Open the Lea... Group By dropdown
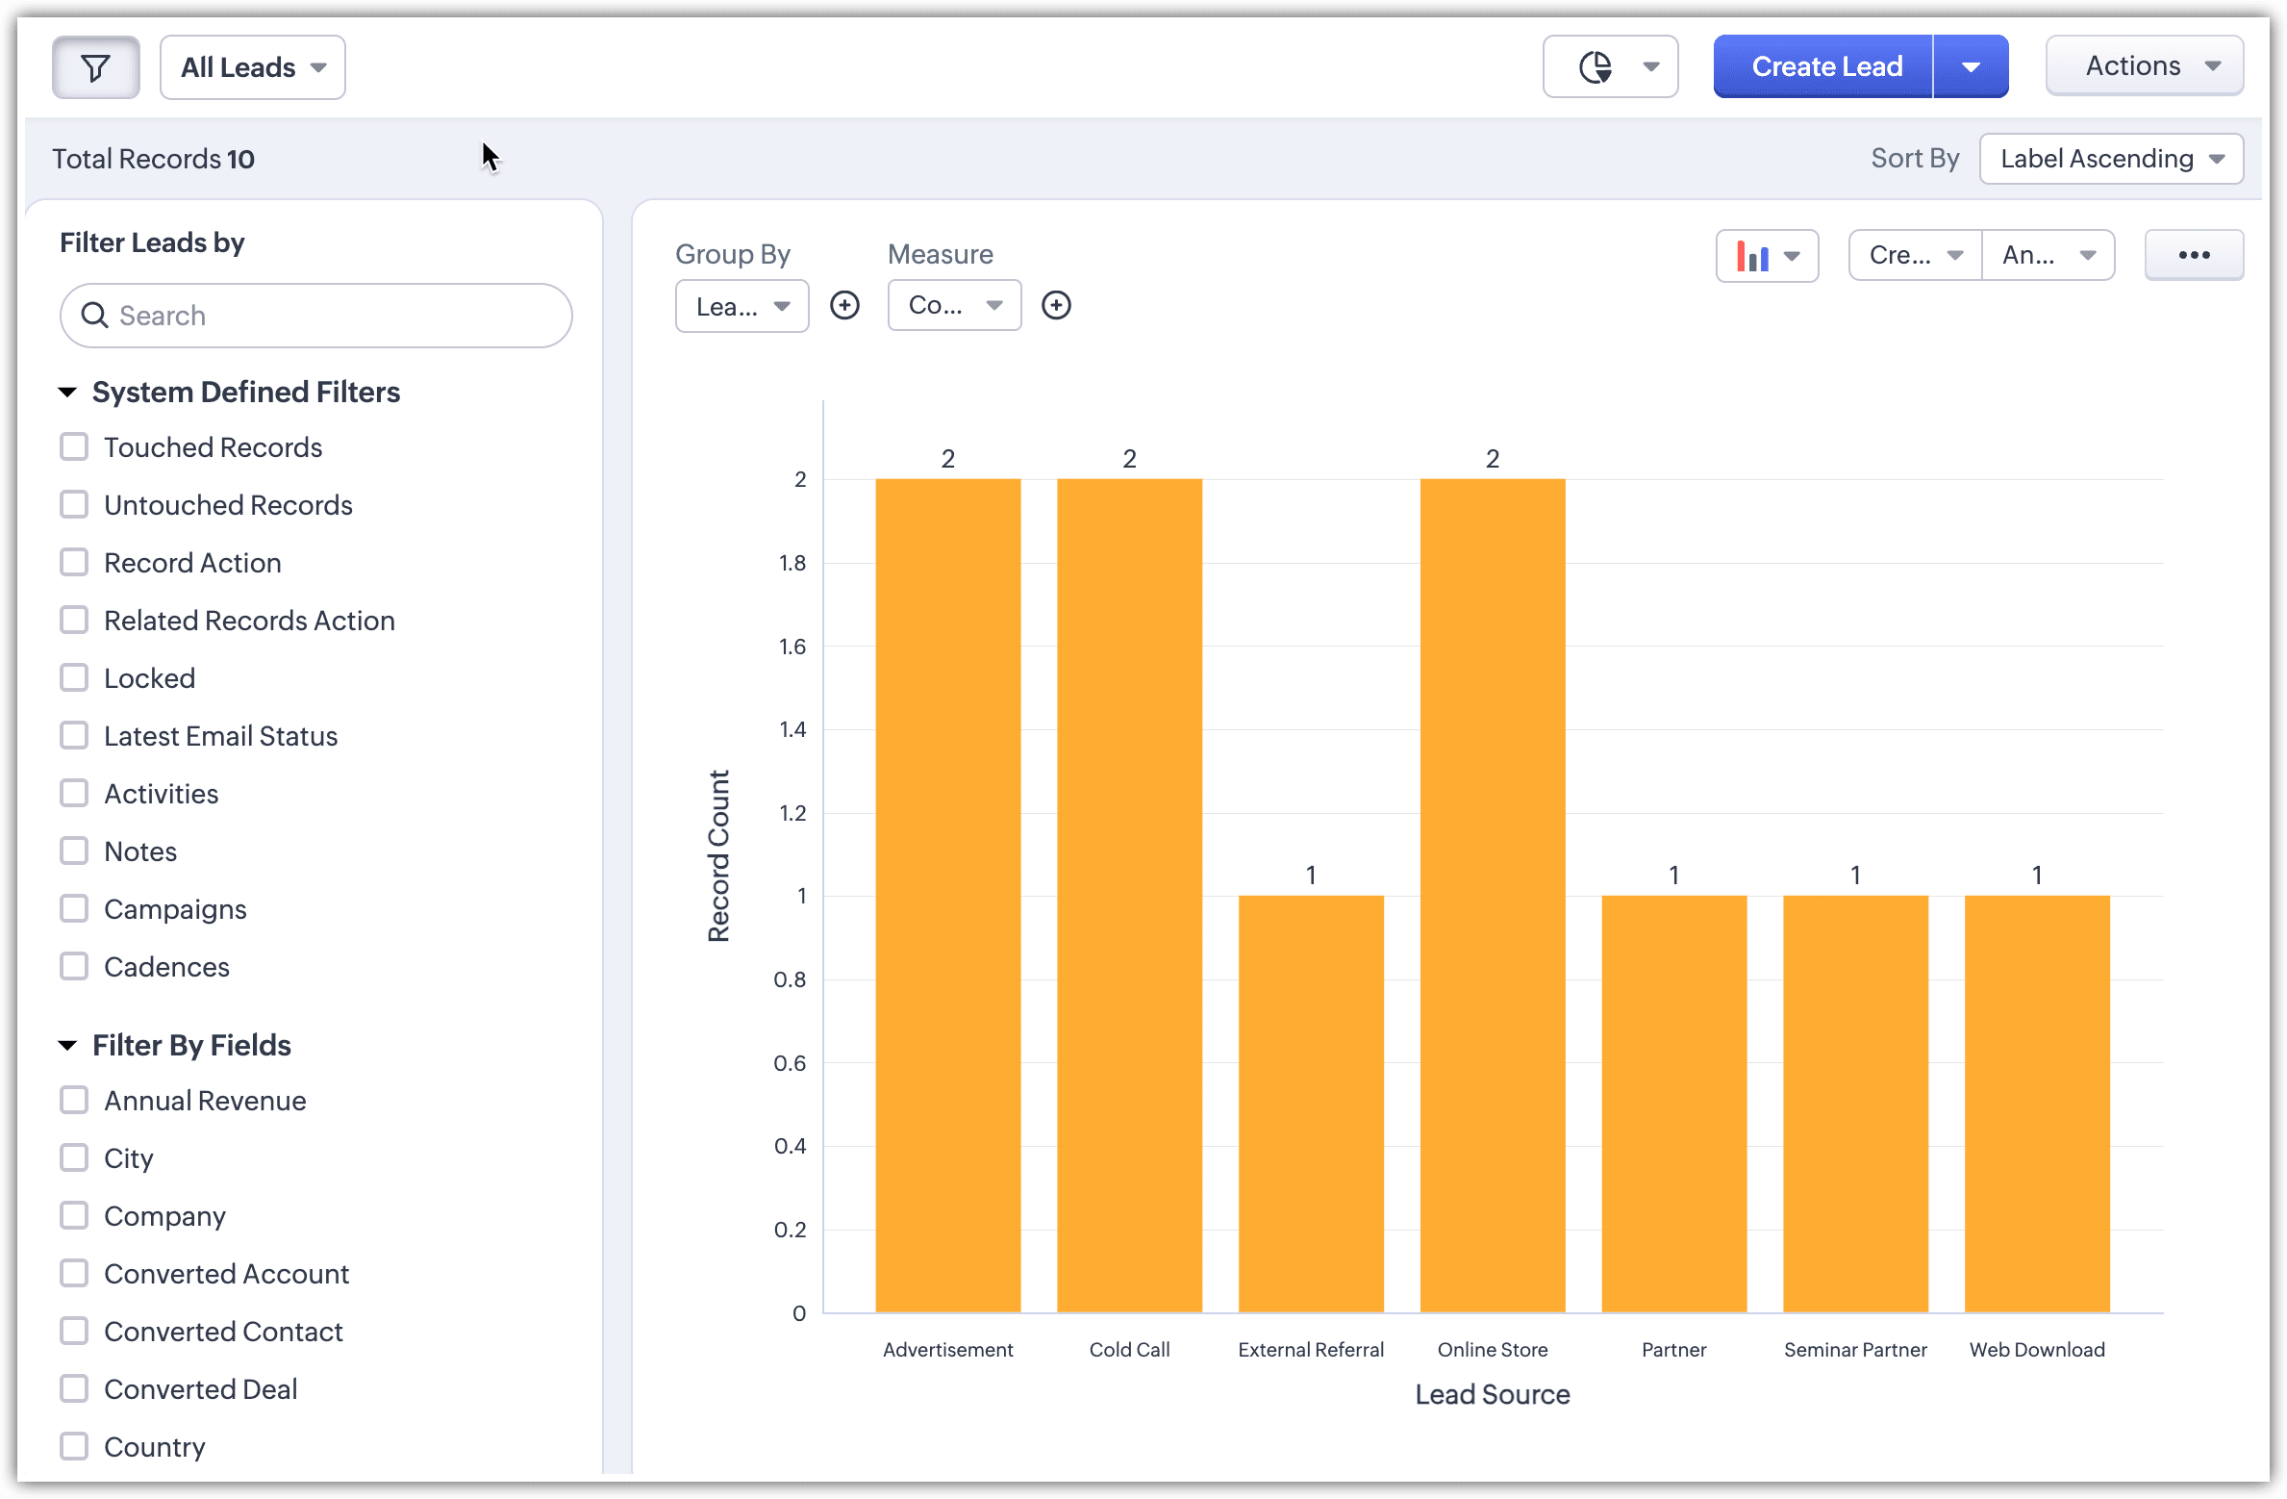This screenshot has height=1499, width=2287. pyautogui.click(x=741, y=307)
